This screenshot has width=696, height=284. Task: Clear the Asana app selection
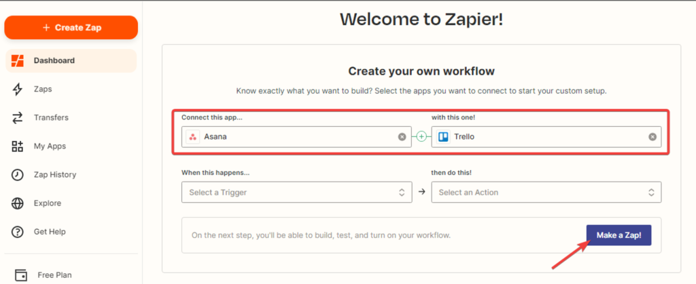(x=402, y=137)
